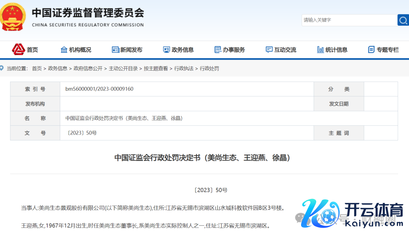This screenshot has height=236, width=409.
Task: Click the 机构概况 building icon
Action: pyautogui.click(x=64, y=50)
